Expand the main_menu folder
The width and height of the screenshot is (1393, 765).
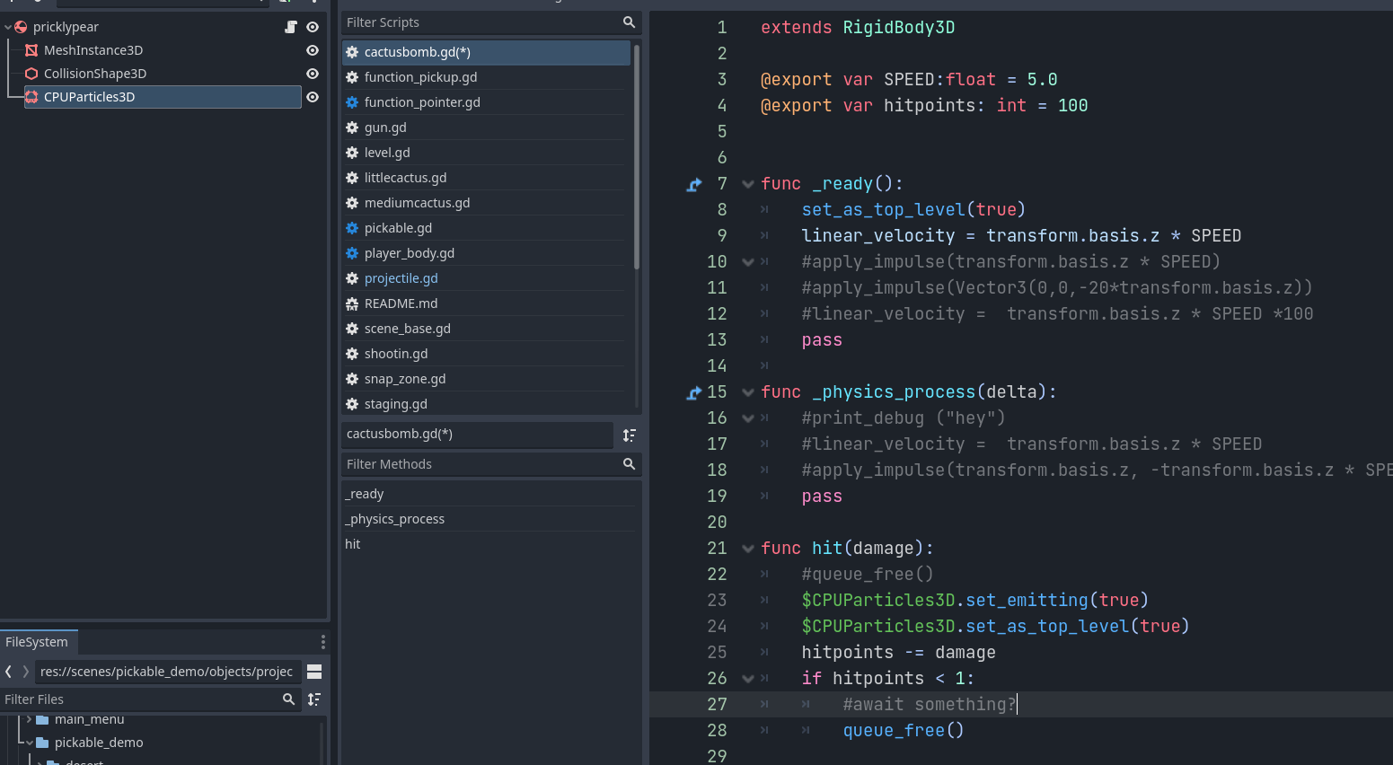pyautogui.click(x=29, y=719)
